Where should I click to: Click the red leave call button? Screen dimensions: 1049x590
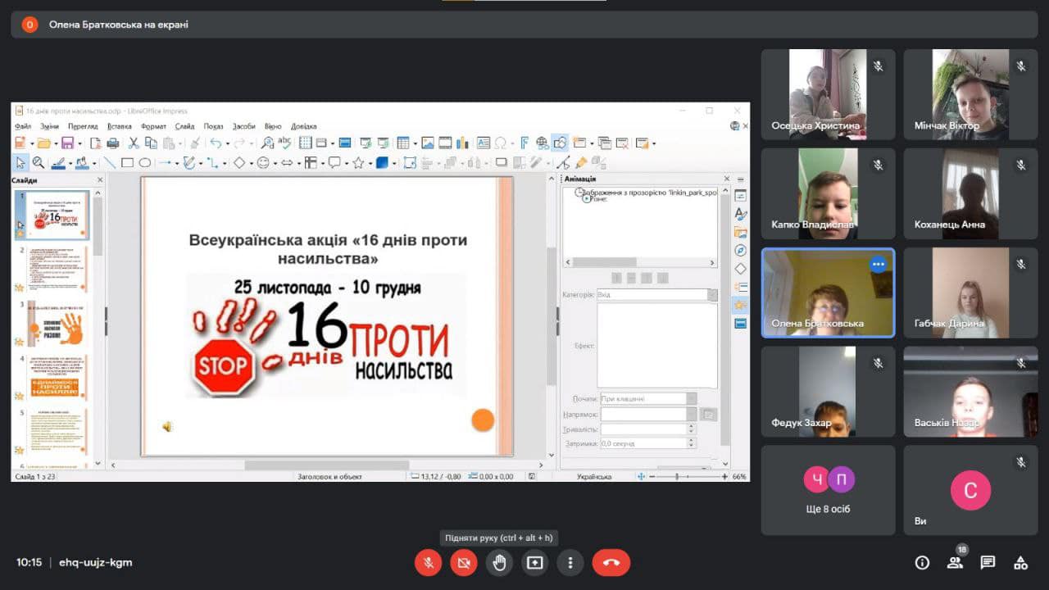(x=611, y=562)
